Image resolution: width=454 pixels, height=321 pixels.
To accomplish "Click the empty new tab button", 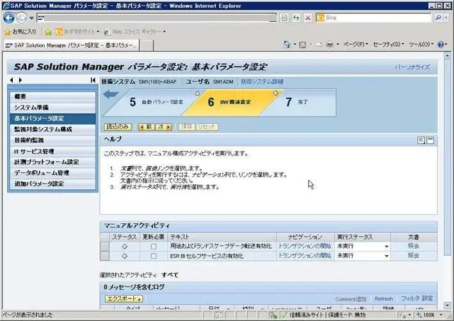I will (147, 45).
